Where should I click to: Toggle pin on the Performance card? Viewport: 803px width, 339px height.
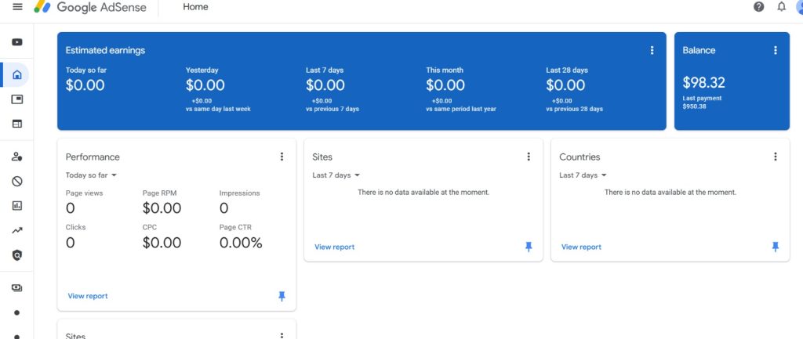(x=282, y=296)
